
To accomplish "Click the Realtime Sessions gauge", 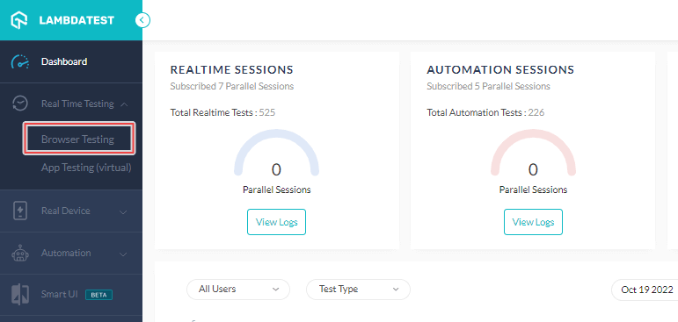I will pos(276,154).
